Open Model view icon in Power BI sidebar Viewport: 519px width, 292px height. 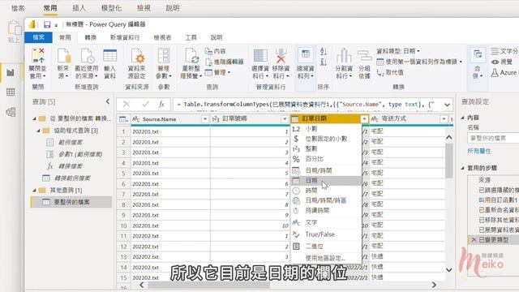point(11,112)
